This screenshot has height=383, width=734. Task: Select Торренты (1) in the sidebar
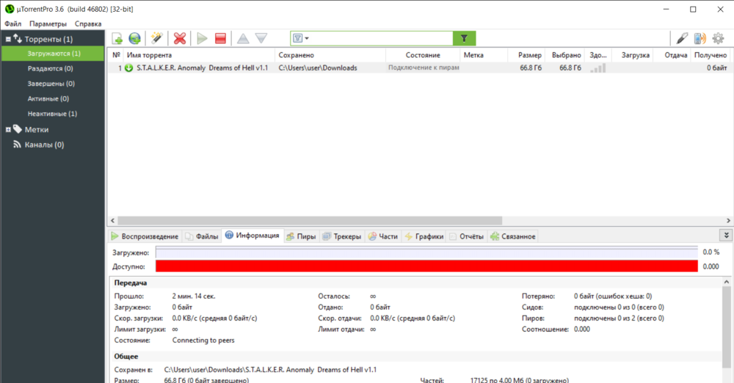click(x=48, y=40)
